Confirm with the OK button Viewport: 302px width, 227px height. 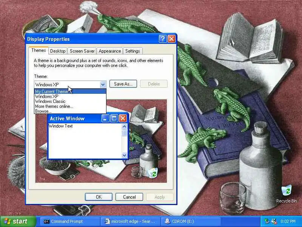pyautogui.click(x=99, y=197)
